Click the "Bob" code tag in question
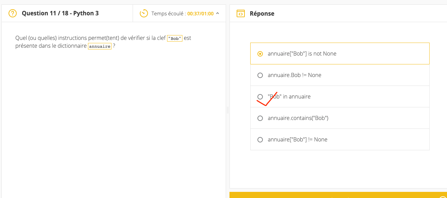This screenshot has height=198, width=447. pos(175,38)
